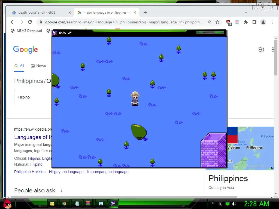
Task: Close the major language in philippines tab
Action: [x=135, y=13]
